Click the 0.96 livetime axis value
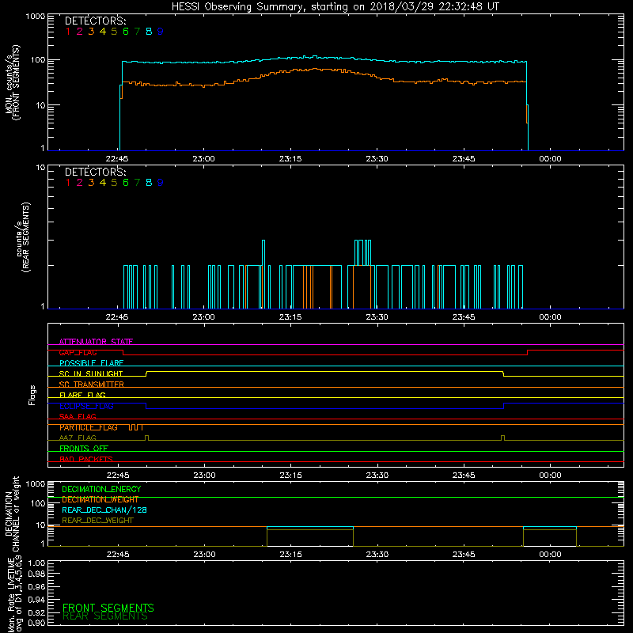 point(36,586)
